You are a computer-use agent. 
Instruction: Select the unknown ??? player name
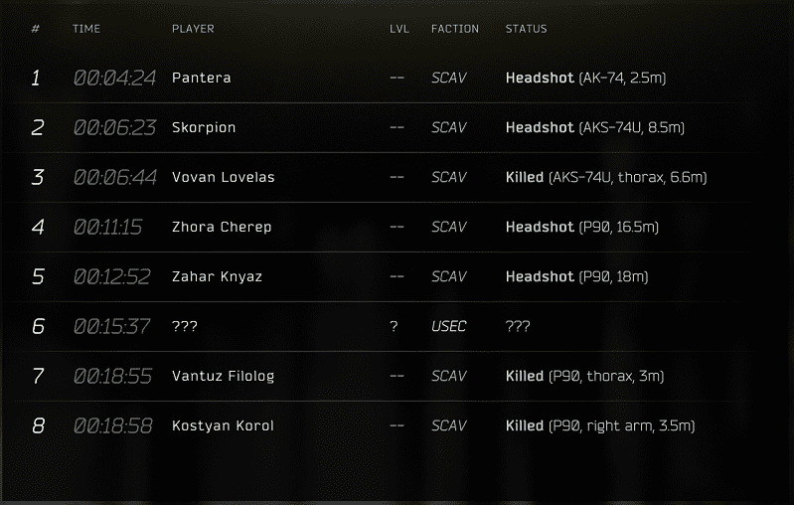pos(185,326)
